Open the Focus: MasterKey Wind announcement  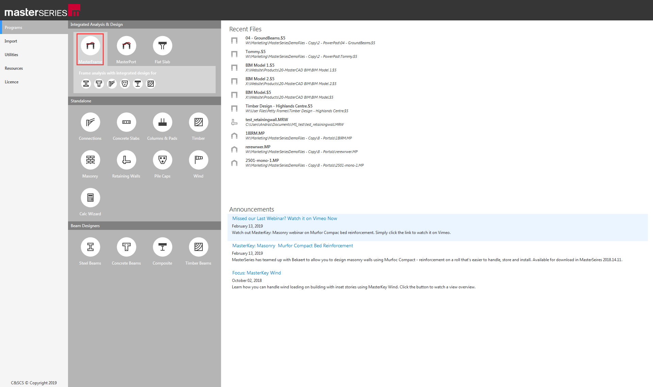256,273
